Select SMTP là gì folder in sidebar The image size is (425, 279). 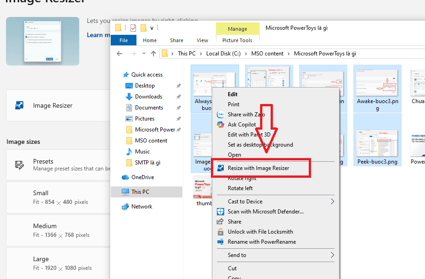[x=148, y=163]
